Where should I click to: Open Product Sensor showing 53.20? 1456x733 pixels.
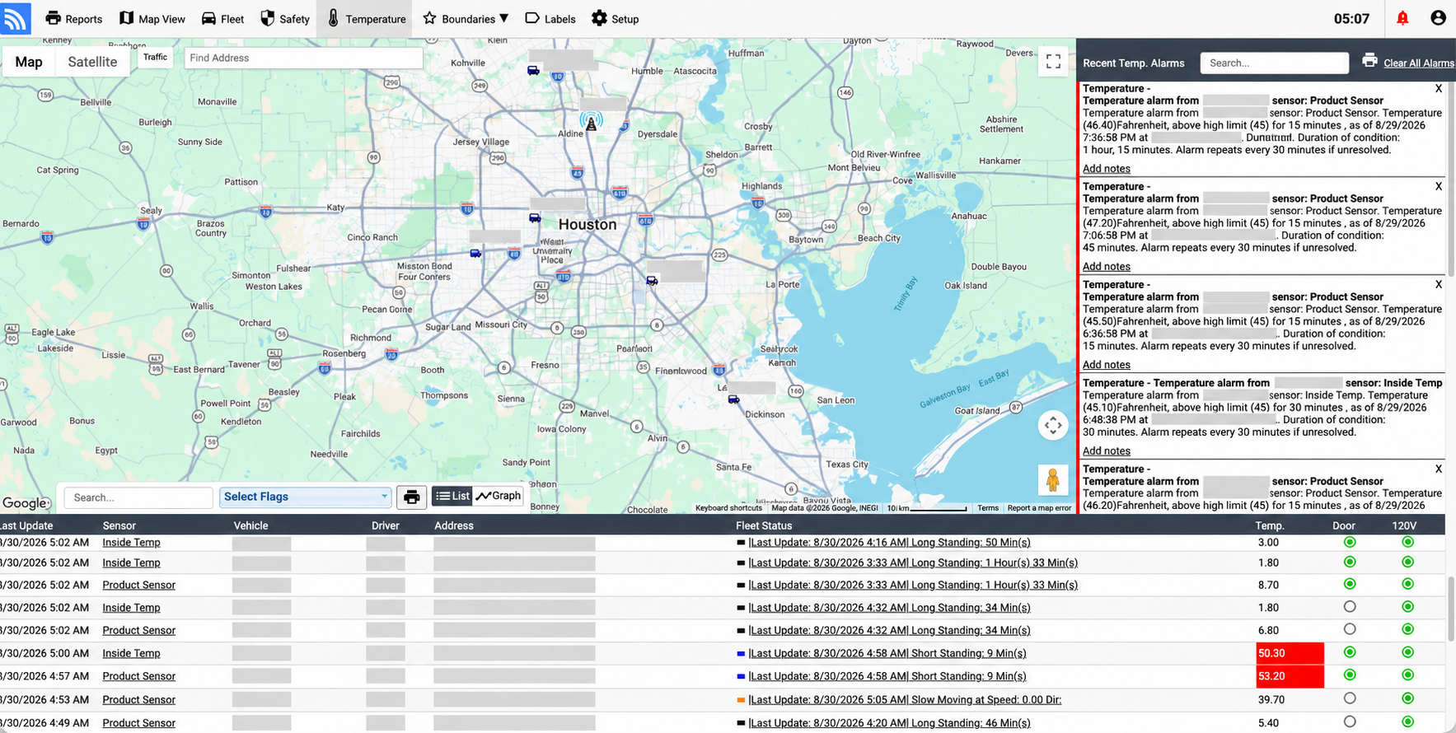[138, 676]
